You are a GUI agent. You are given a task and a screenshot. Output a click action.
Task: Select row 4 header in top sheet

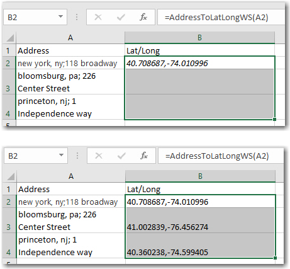tap(8, 107)
